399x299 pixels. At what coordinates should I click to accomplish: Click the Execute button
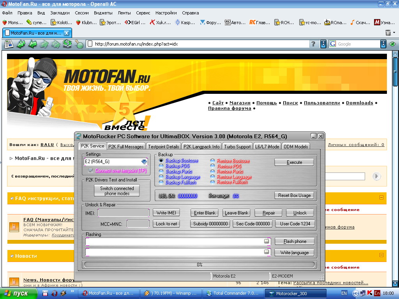294,162
